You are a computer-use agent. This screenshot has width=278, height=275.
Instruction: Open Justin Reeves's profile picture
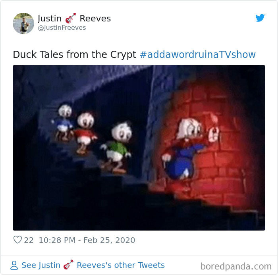[23, 23]
